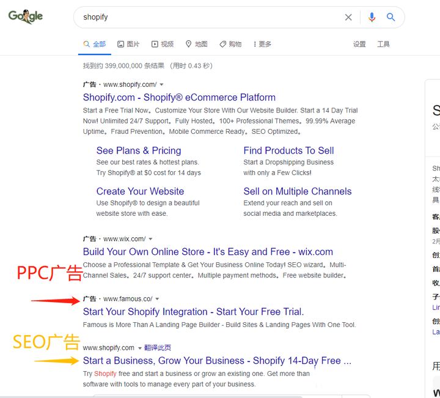This screenshot has height=398, width=440.
Task: Click the result count text 找到约 399,000,000 条结果
Action: click(x=123, y=65)
